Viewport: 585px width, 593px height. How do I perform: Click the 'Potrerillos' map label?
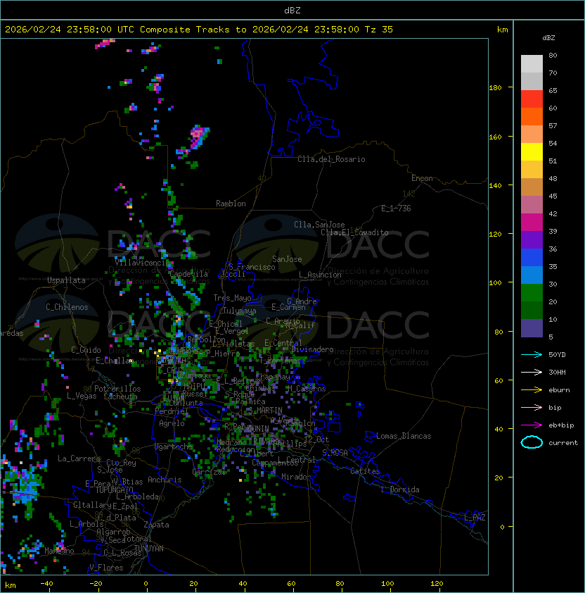(117, 389)
